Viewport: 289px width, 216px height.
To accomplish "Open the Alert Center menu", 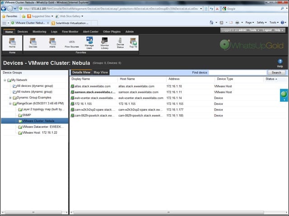I will 91,31.
